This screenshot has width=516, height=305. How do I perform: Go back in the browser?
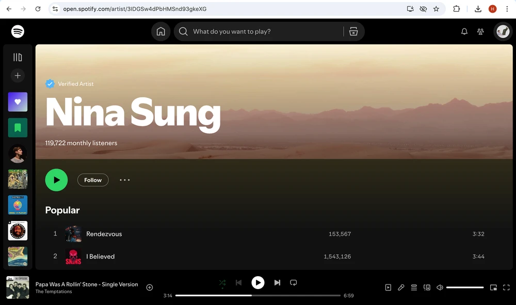click(x=9, y=9)
